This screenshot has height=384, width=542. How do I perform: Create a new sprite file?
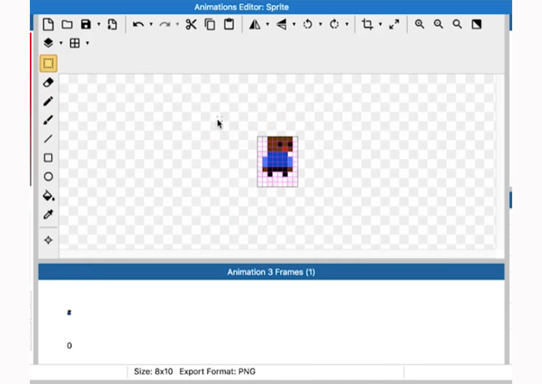pyautogui.click(x=48, y=25)
